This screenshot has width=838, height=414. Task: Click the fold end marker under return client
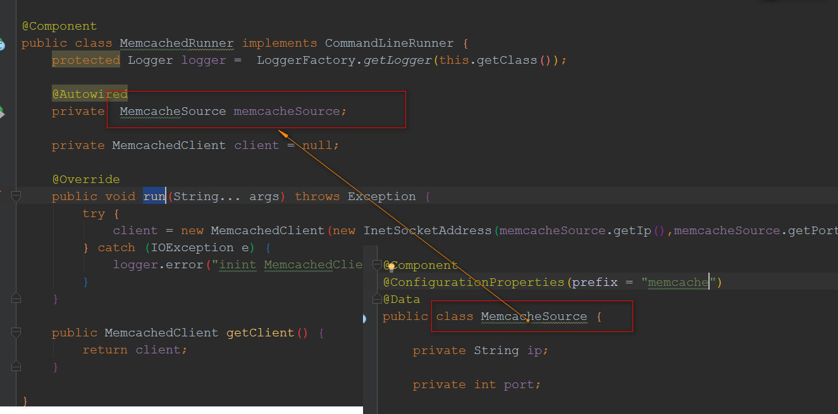(x=16, y=366)
